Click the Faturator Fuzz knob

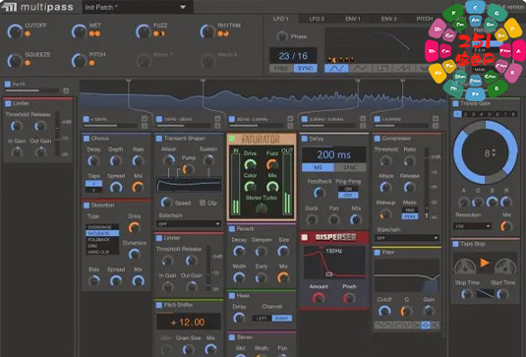pyautogui.click(x=272, y=164)
